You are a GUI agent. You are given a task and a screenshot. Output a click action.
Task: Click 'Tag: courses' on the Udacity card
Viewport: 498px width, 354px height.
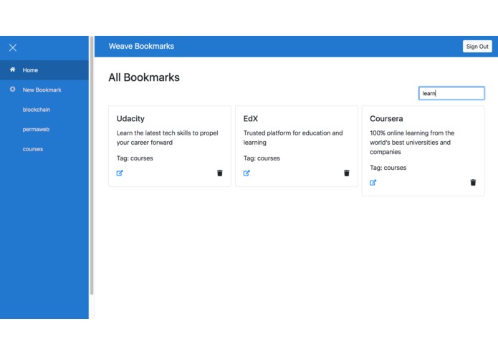point(135,158)
